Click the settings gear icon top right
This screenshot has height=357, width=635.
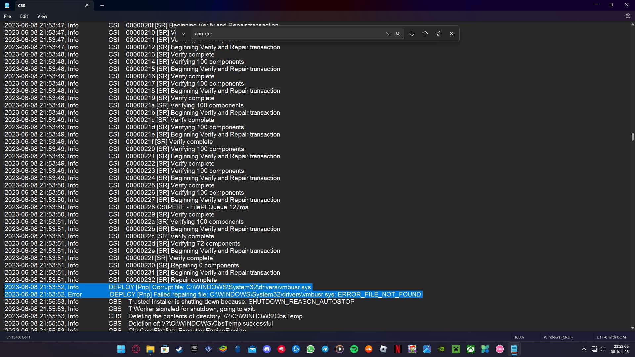click(628, 16)
